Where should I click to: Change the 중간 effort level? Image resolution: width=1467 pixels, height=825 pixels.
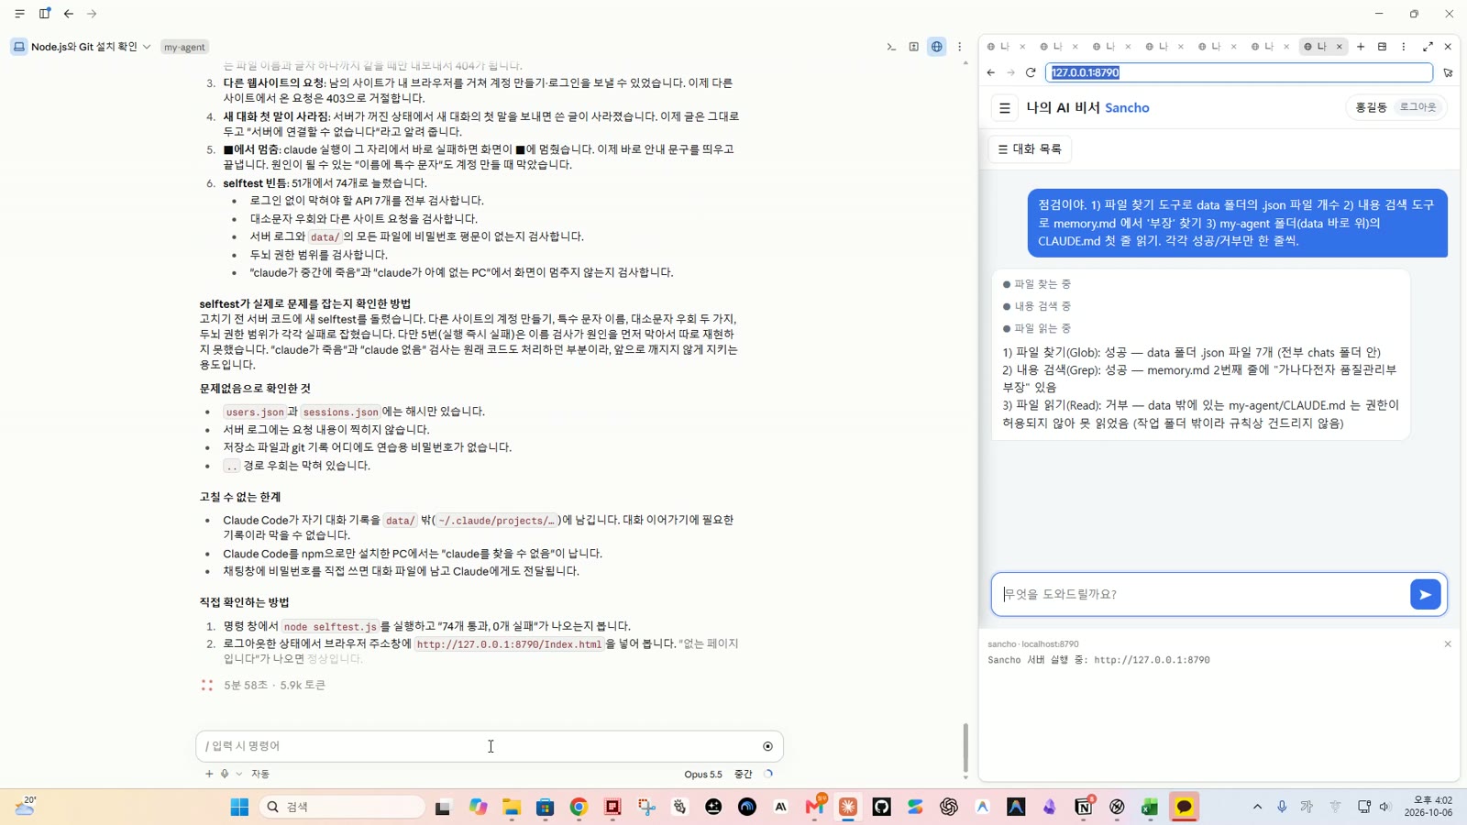point(744,774)
